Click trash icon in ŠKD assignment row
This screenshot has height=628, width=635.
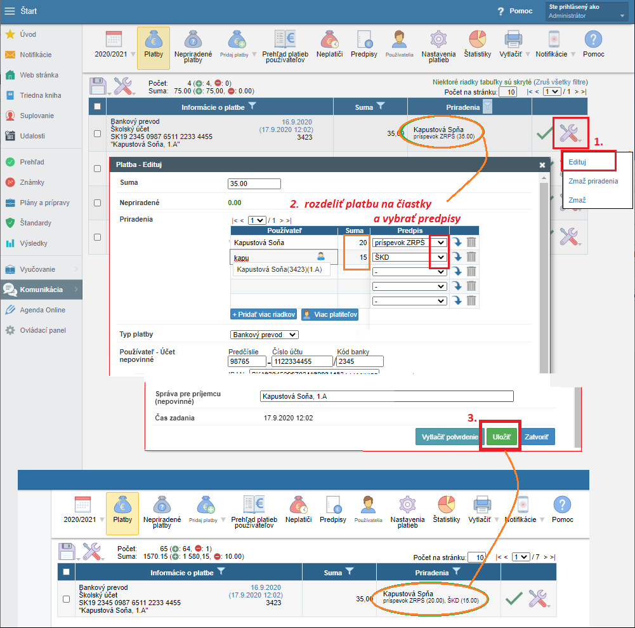click(x=471, y=257)
